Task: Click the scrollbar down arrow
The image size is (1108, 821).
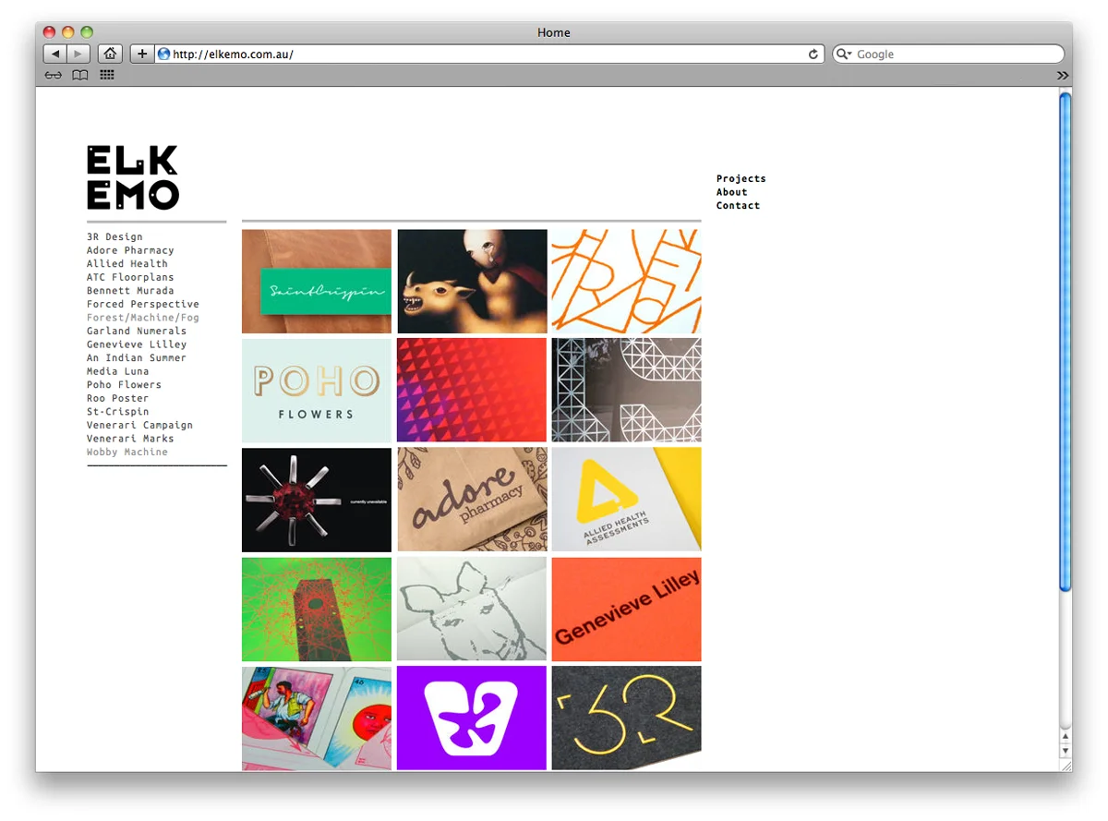Action: pos(1065,751)
